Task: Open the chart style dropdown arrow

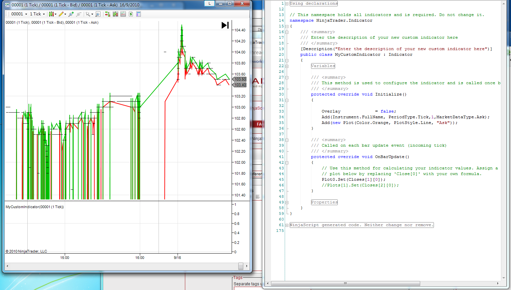Action: tap(55, 14)
